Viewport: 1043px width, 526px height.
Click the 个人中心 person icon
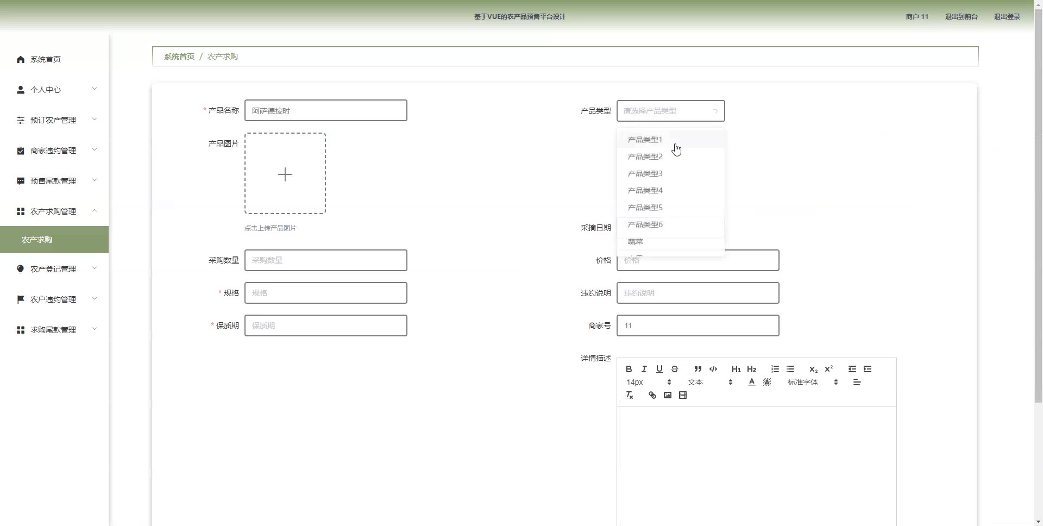21,90
